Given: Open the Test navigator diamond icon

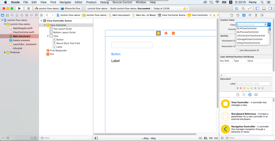Looking at the screenshot, I should pyautogui.click(x=22, y=15).
